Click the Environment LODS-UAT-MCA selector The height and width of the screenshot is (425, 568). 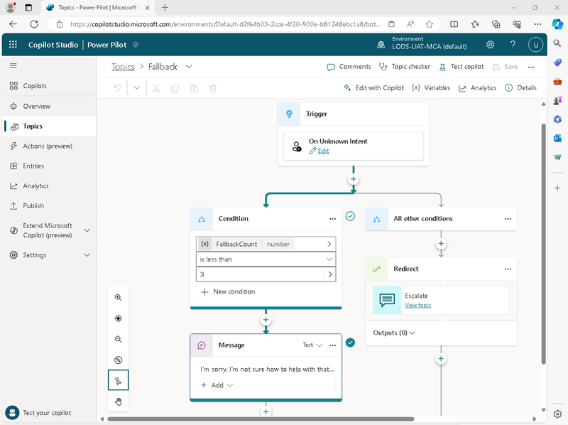click(x=422, y=43)
